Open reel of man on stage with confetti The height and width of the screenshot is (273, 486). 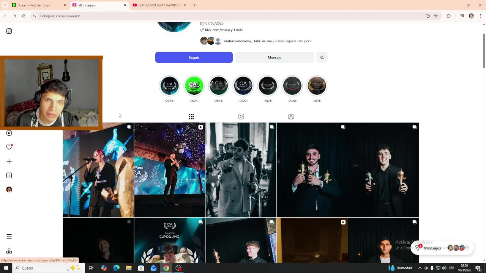coord(170,170)
